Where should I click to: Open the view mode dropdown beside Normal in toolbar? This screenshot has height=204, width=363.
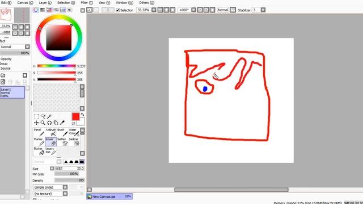pos(233,10)
